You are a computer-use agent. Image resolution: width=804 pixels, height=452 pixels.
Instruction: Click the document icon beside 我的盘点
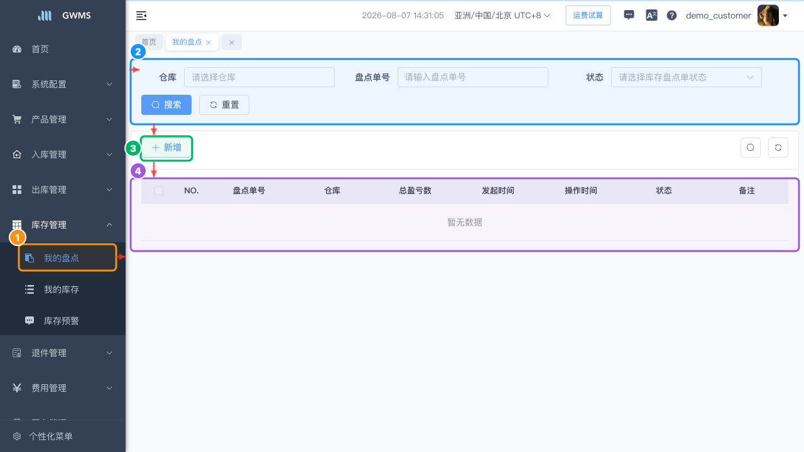[x=30, y=258]
